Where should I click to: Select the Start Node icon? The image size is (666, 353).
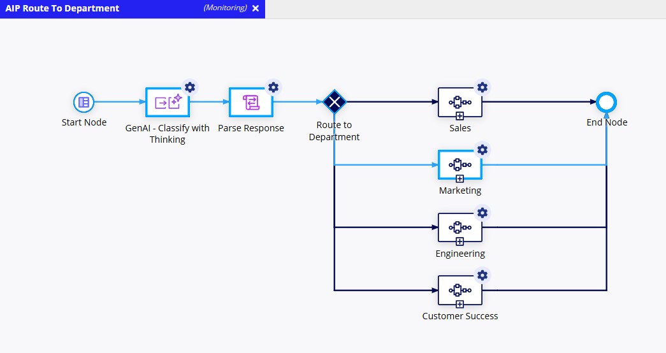point(83,102)
